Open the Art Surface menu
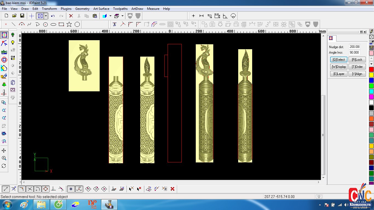 tap(101, 9)
